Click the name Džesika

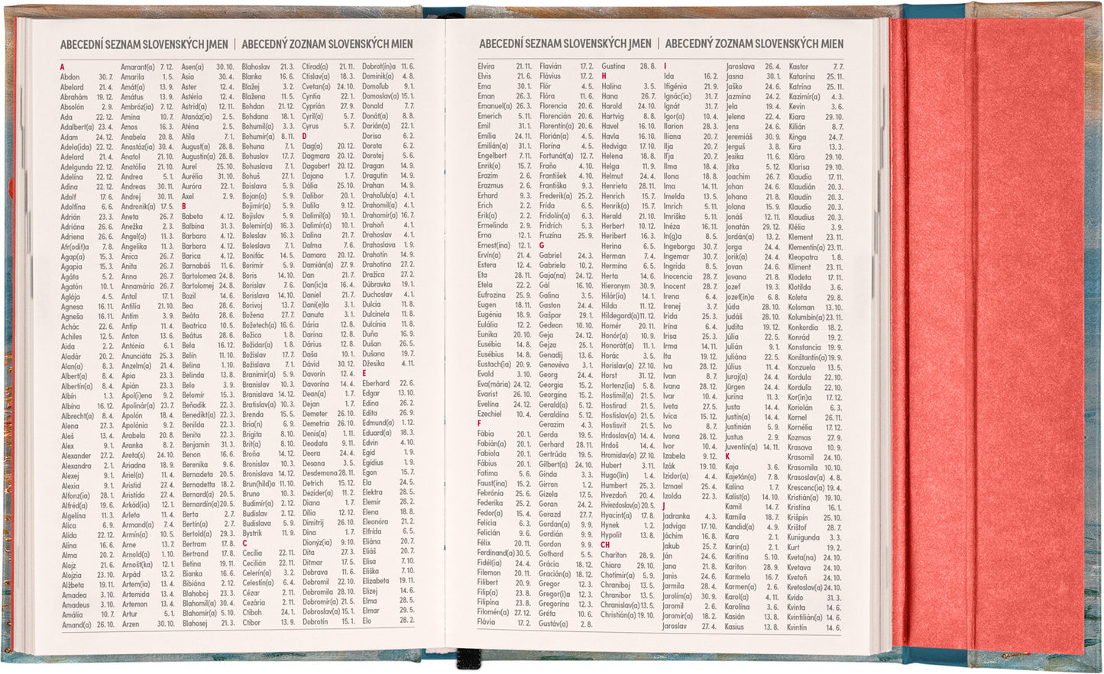(x=374, y=364)
